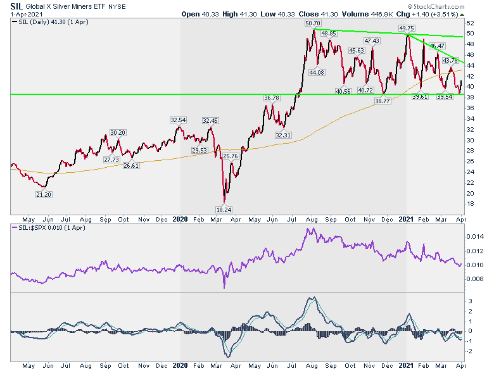Click the 40.56 low price label
494x371 pixels.
click(343, 91)
